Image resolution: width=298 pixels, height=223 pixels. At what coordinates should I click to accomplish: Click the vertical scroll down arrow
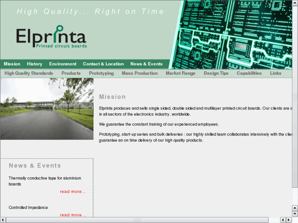point(295,214)
